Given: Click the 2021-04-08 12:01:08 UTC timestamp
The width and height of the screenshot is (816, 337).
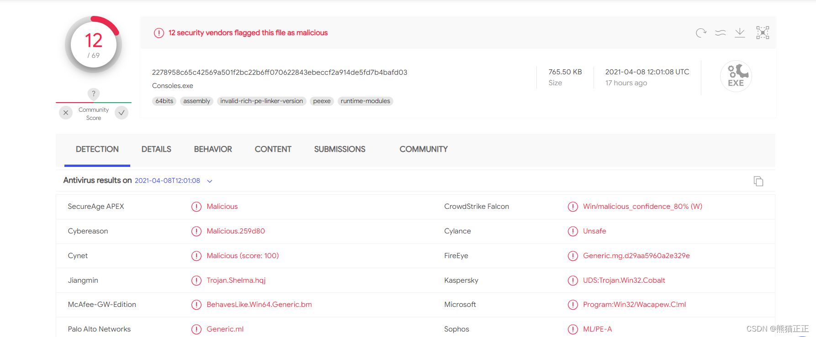Looking at the screenshot, I should pyautogui.click(x=647, y=72).
